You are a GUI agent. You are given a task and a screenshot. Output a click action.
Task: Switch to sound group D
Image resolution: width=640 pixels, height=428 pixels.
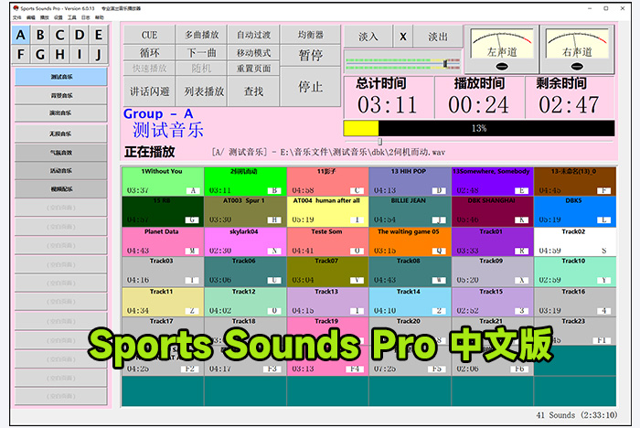point(80,35)
